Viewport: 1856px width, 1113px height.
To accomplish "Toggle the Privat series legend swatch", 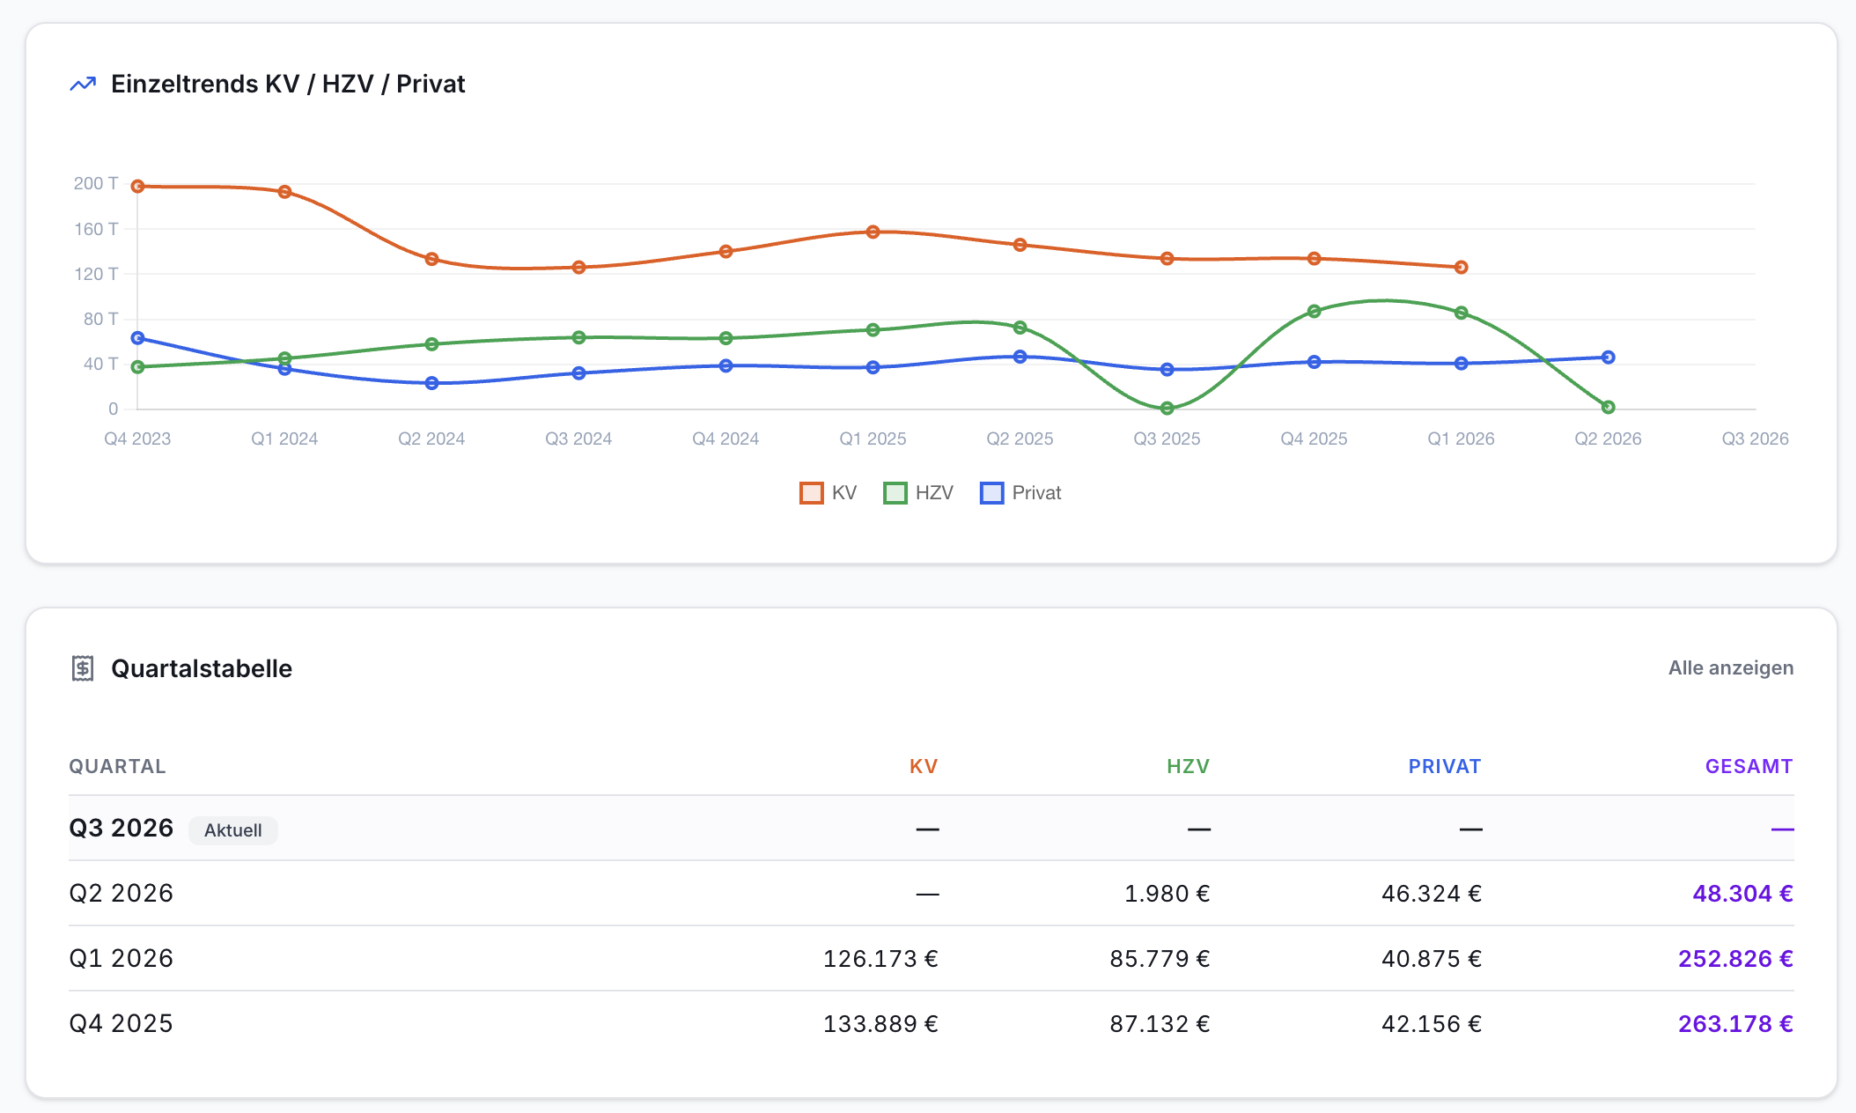I will [991, 493].
